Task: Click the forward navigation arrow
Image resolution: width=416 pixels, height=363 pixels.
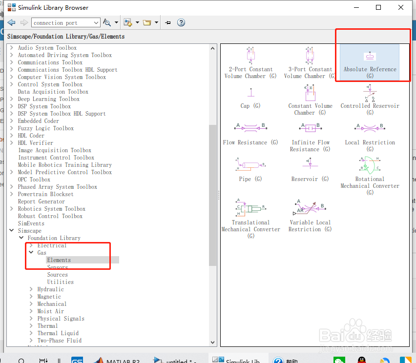Action: pyautogui.click(x=24, y=22)
